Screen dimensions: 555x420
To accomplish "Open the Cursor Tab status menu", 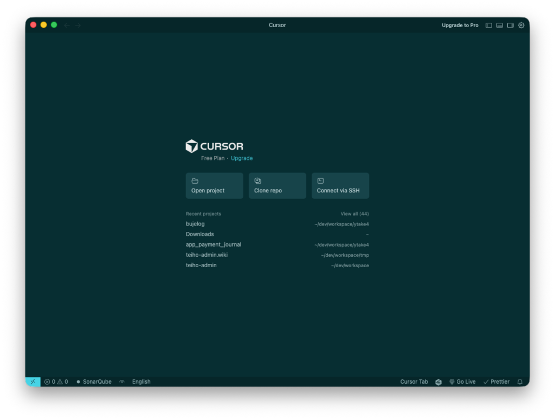I will coord(414,382).
